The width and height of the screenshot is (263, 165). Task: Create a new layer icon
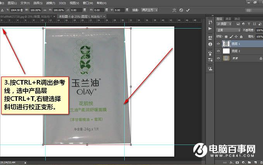256,162
